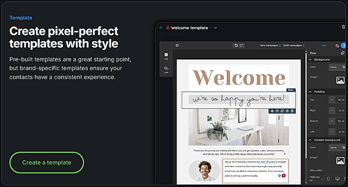Viewport: 348px width, 187px height.
Task: Decrease Right padding with the minus button
Action: tap(332, 110)
